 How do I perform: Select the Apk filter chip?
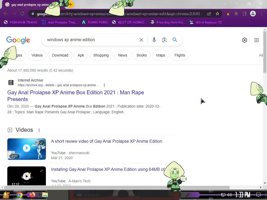[81, 55]
